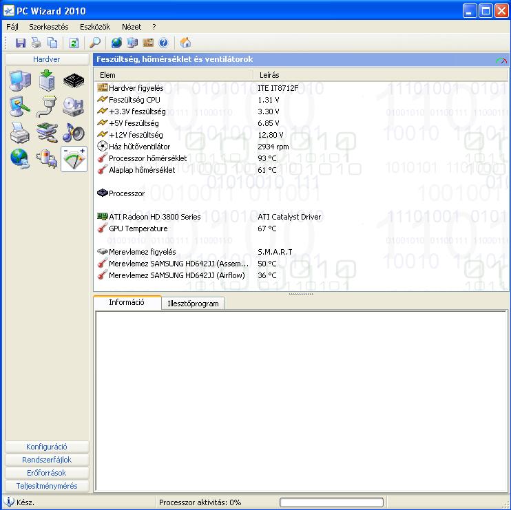Open the Devices cards sidebar icon
This screenshot has height=510, width=511.
[47, 133]
